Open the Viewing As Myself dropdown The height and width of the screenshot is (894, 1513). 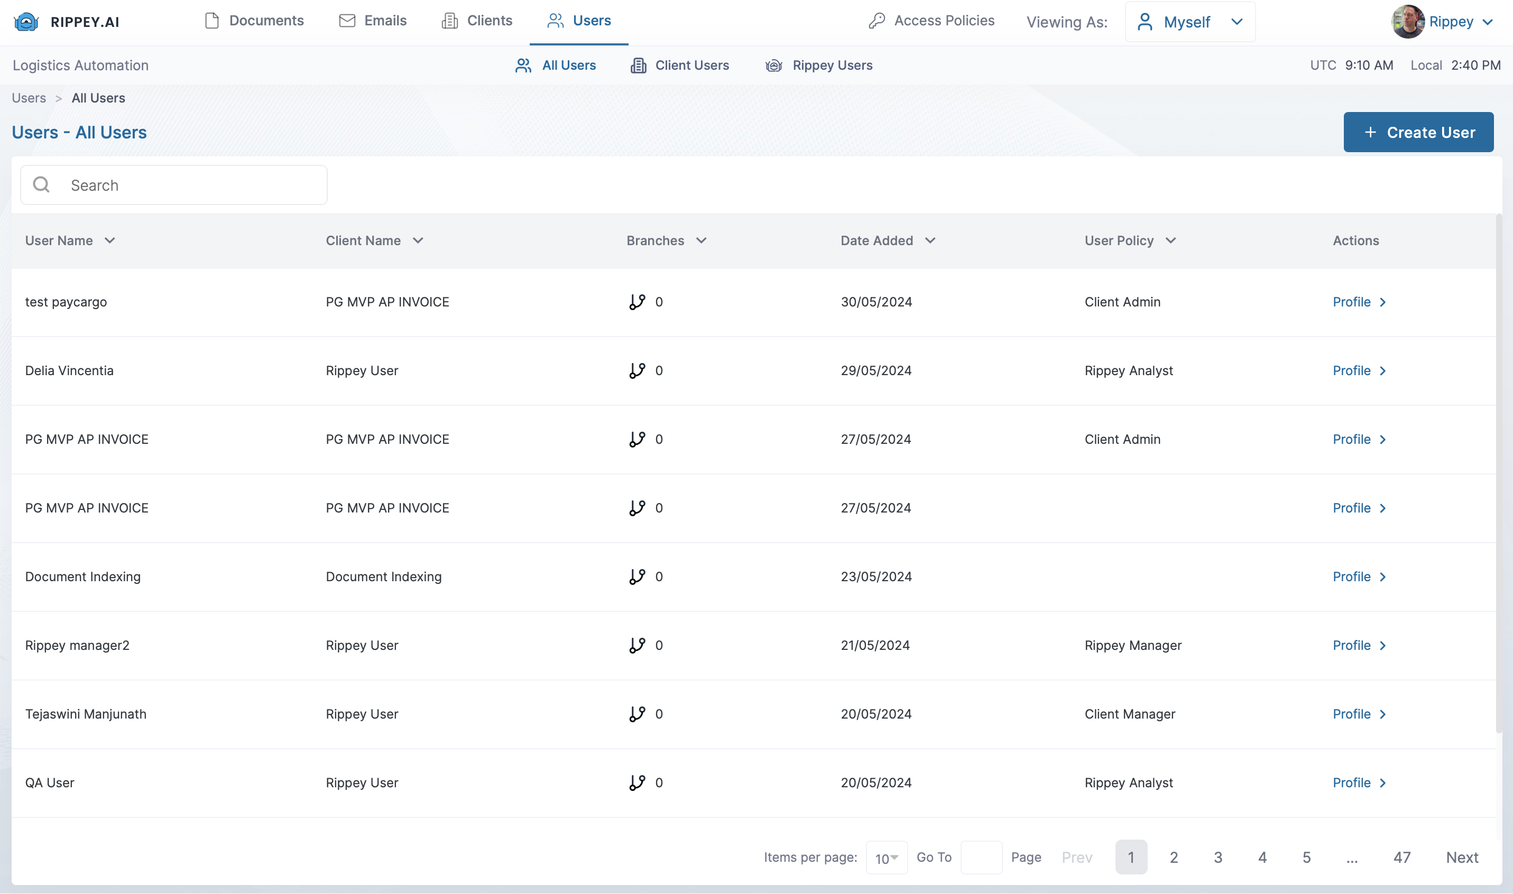coord(1189,22)
